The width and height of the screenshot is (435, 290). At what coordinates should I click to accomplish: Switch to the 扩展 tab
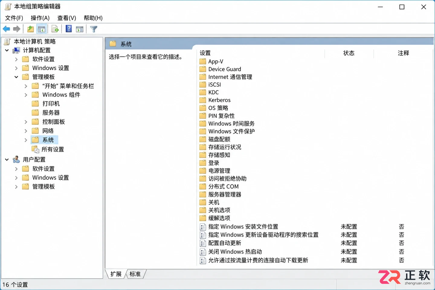(x=116, y=274)
